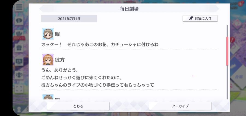
Task: Tap 曜's avatar in the first message
Action: (x=48, y=34)
